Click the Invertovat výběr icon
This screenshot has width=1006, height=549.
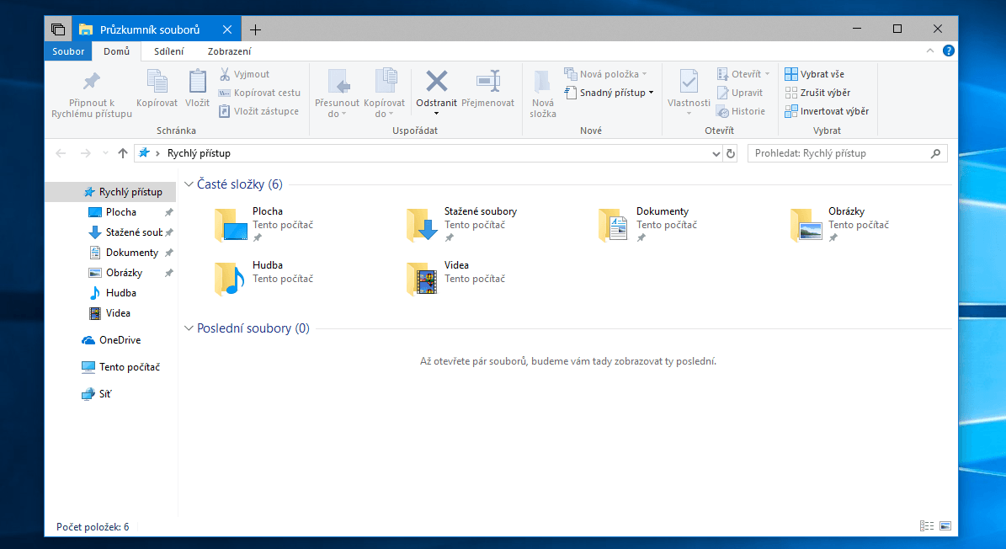pyautogui.click(x=791, y=111)
